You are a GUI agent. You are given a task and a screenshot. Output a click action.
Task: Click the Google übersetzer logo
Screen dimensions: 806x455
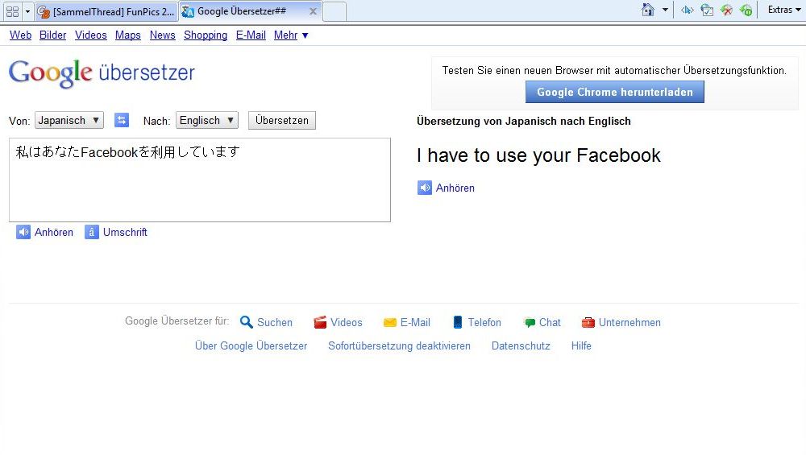point(102,73)
